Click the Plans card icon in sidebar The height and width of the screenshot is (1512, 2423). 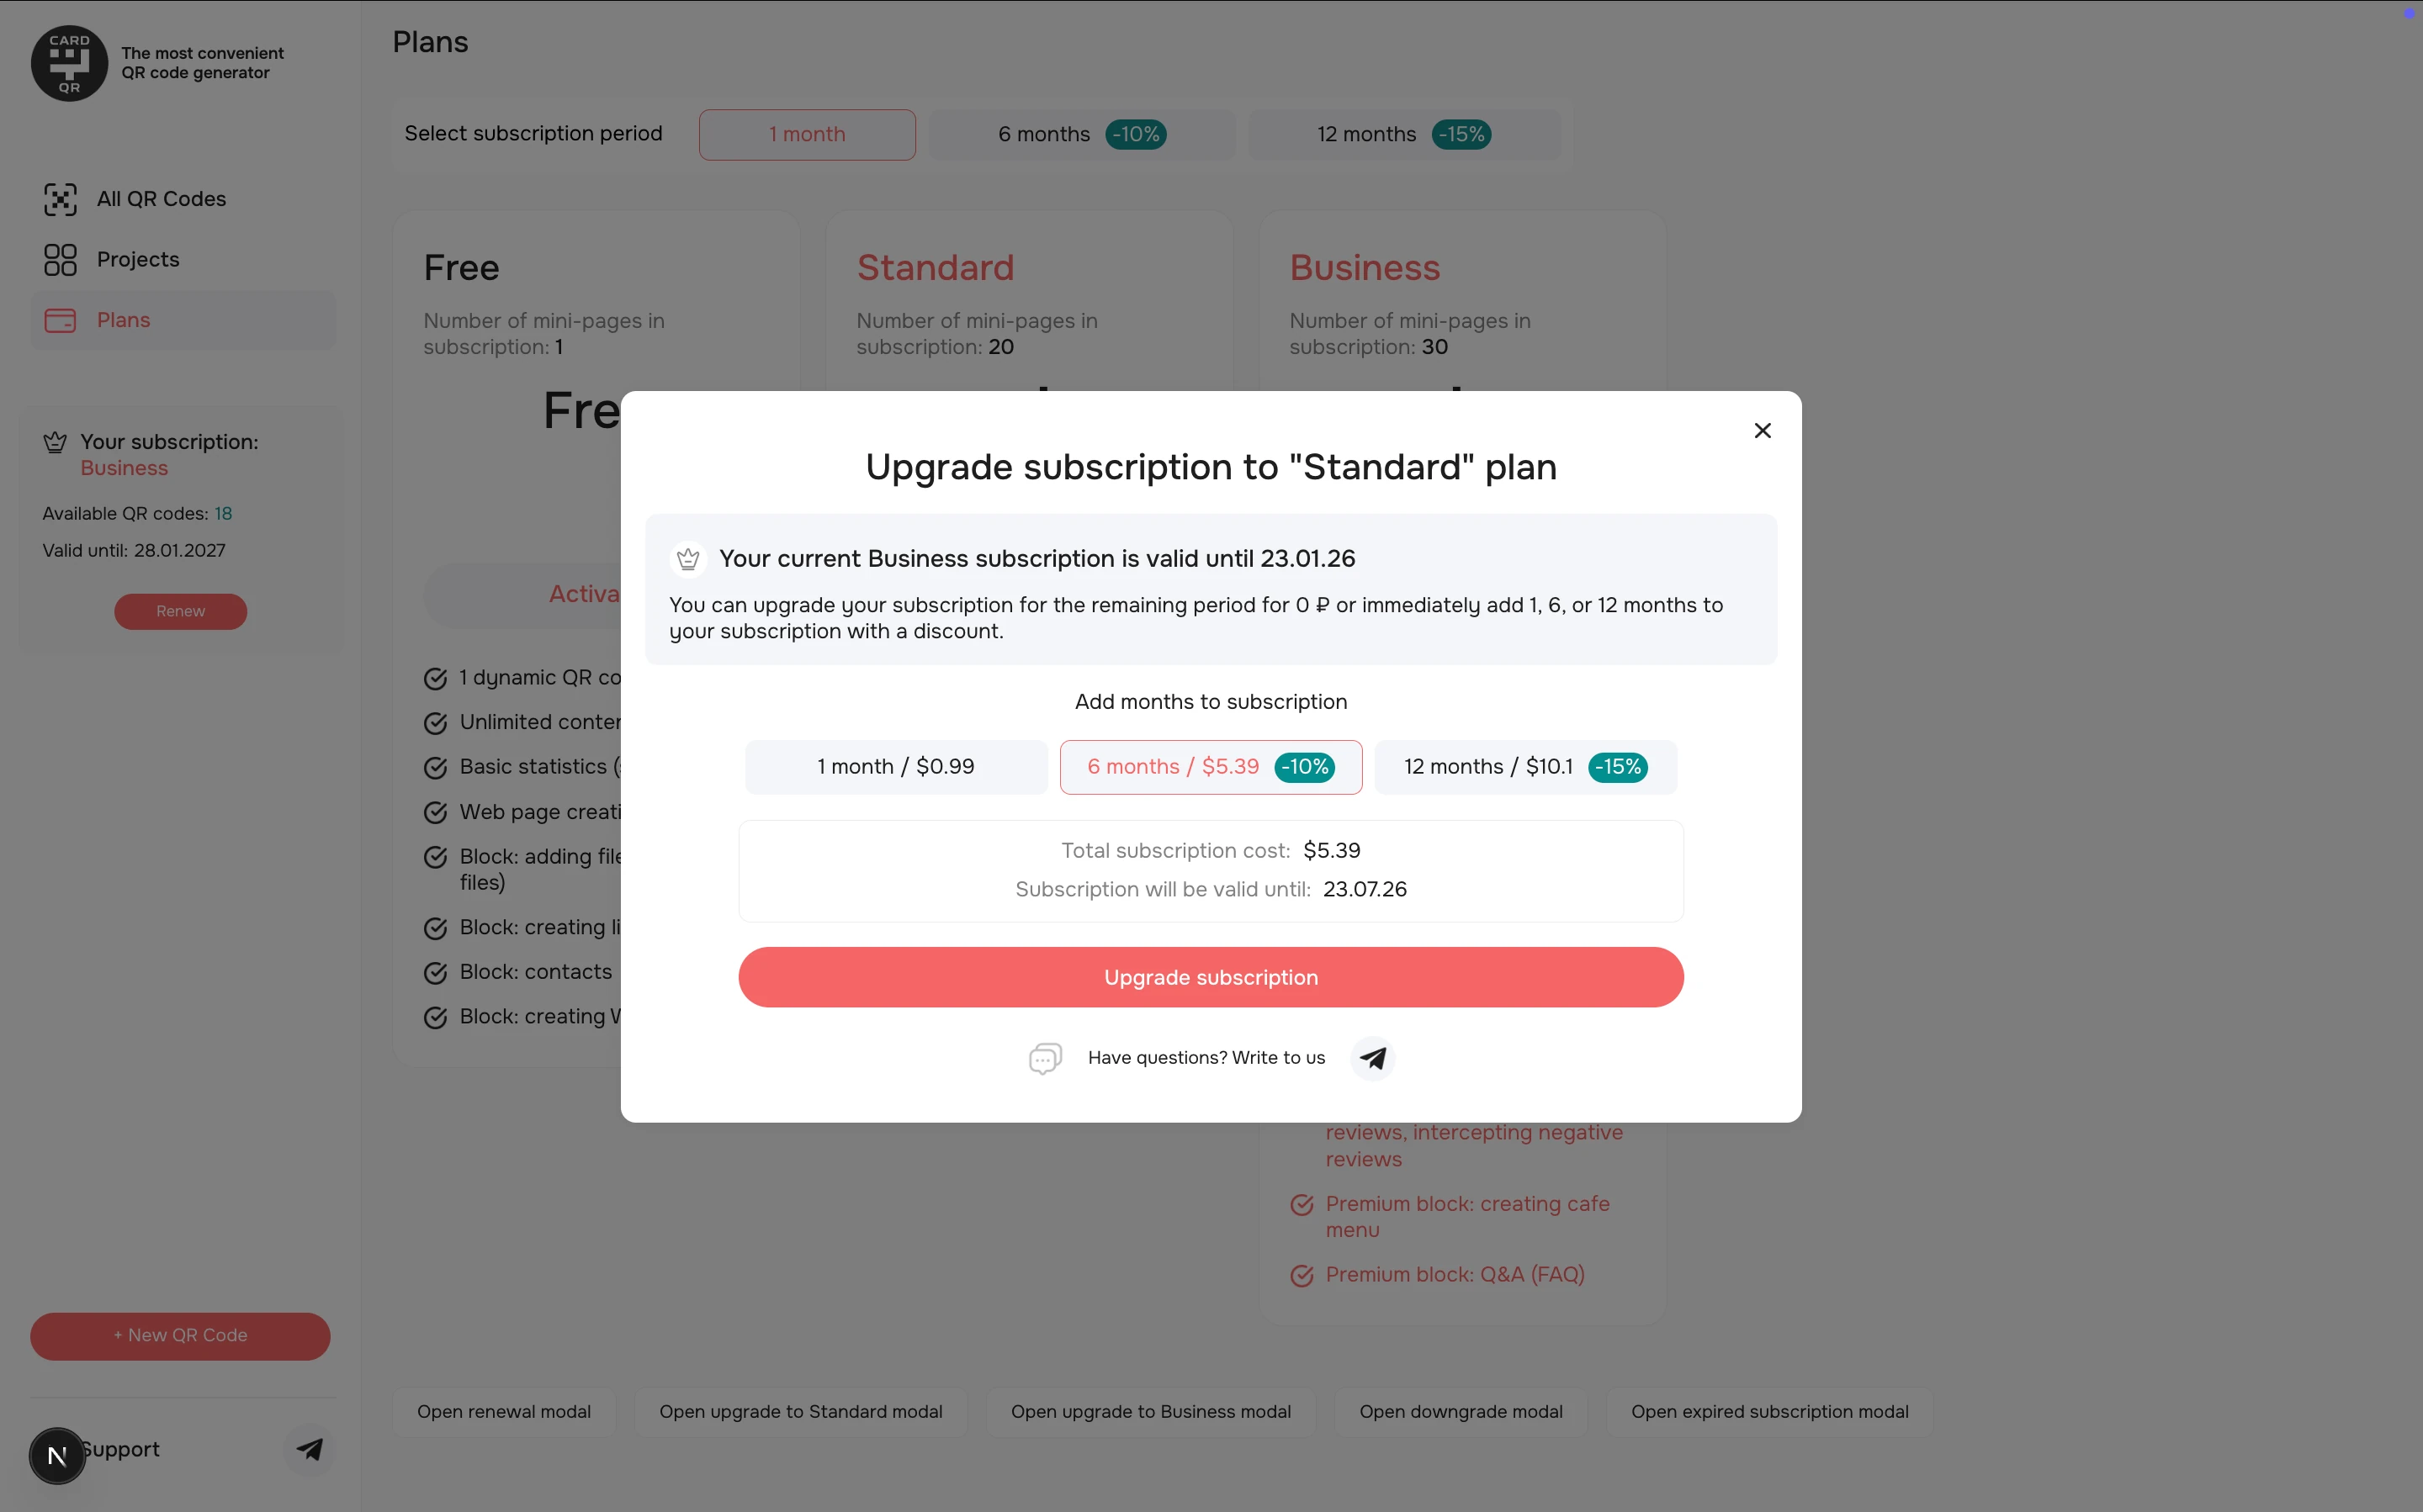pos(60,321)
